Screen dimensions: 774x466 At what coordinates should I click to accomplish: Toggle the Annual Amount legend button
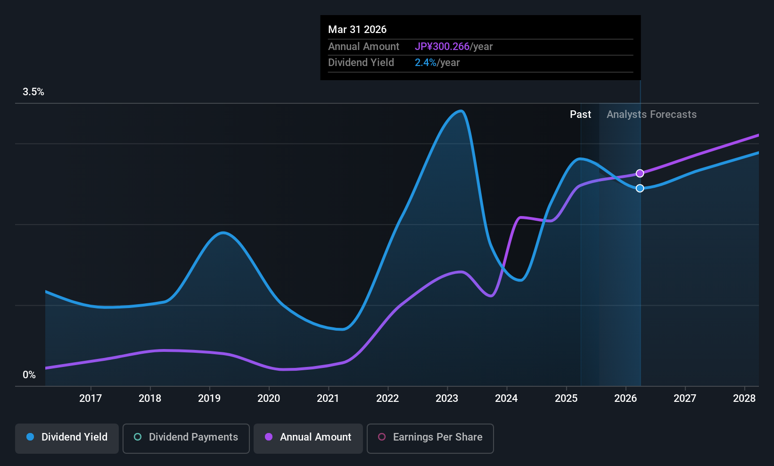click(x=308, y=439)
